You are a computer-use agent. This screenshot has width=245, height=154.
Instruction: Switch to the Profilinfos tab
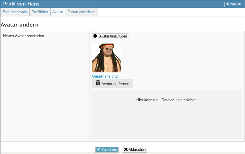[x=40, y=12]
